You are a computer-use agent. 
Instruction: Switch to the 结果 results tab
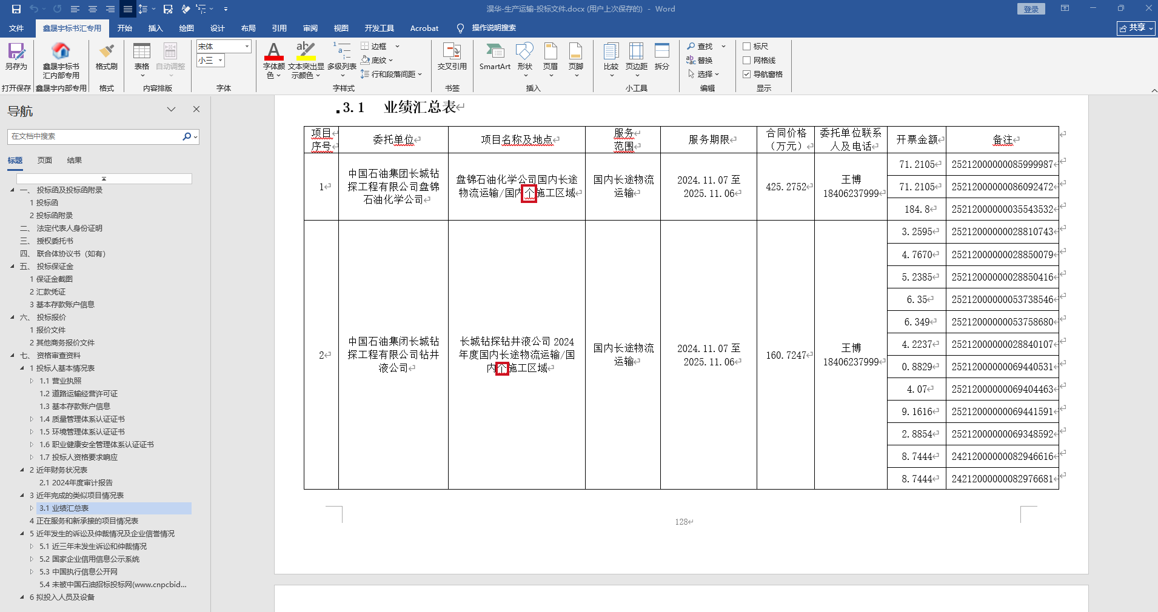click(75, 161)
